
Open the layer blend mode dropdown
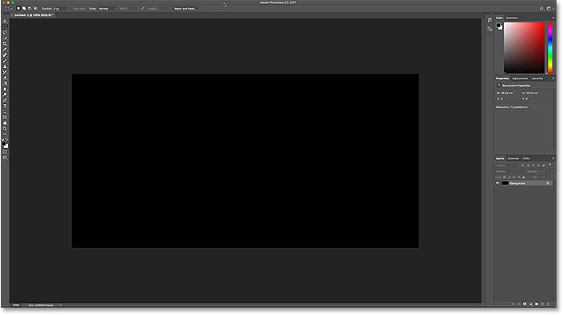click(x=509, y=172)
